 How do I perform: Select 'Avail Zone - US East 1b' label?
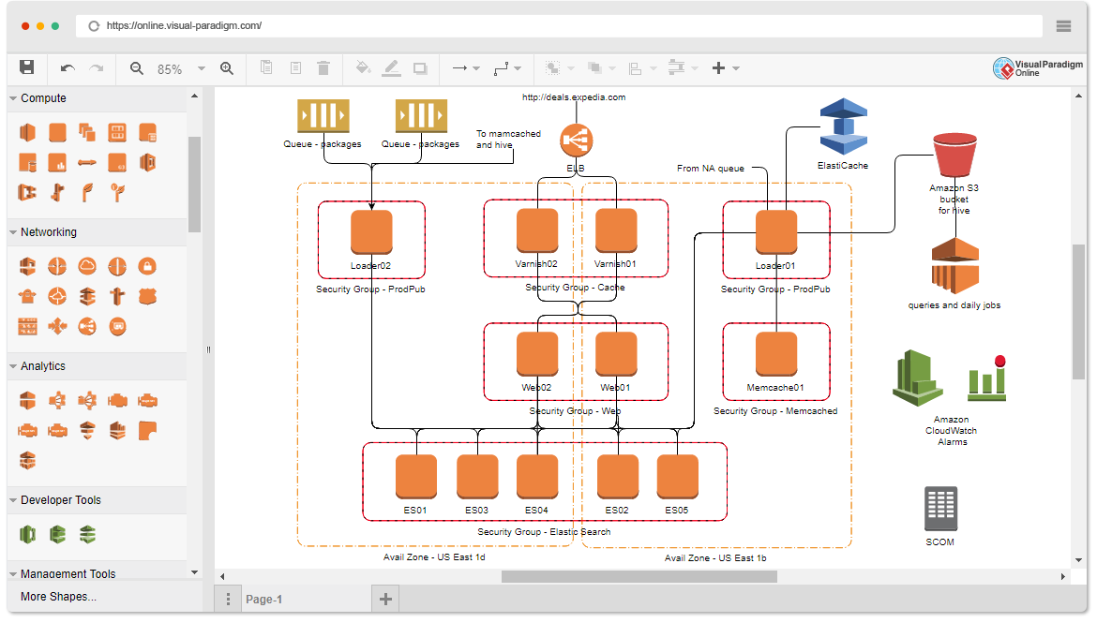[715, 558]
